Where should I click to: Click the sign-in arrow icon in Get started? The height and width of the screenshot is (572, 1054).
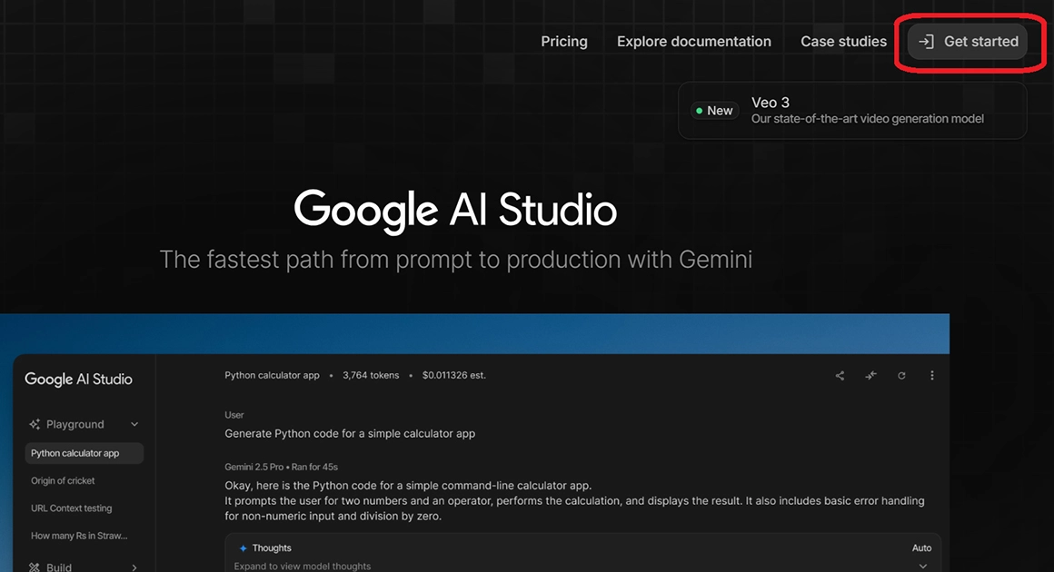coord(926,42)
